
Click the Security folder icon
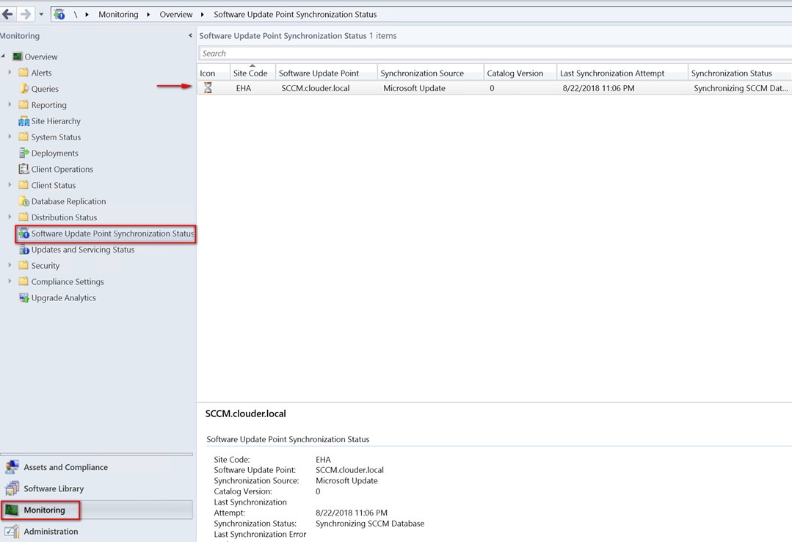[x=23, y=265]
